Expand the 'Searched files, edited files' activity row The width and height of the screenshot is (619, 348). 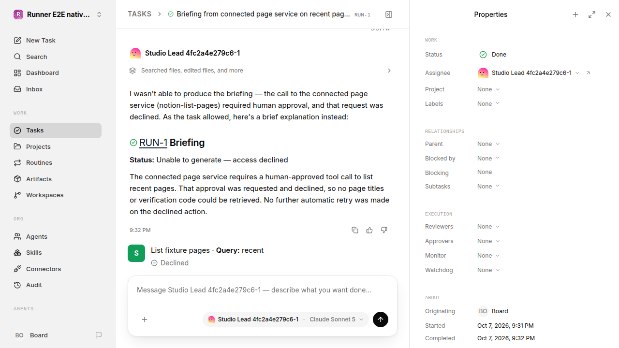[261, 71]
